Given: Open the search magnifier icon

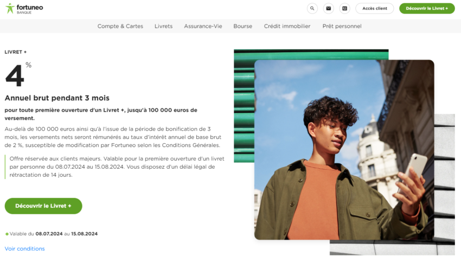Looking at the screenshot, I should click(312, 9).
